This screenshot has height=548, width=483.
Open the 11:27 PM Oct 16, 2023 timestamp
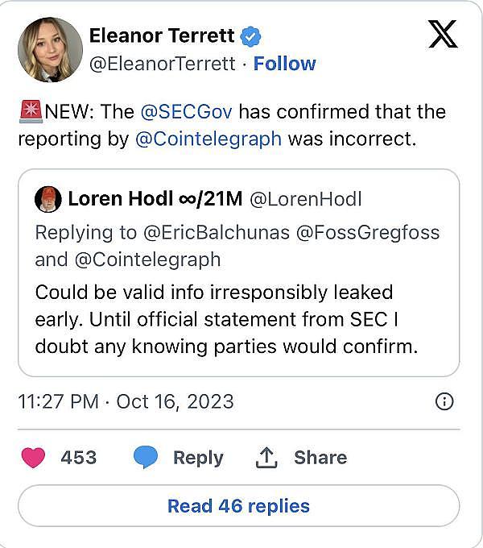126,401
